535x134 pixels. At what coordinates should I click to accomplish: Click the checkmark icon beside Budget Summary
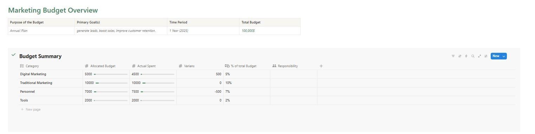(x=13, y=55)
